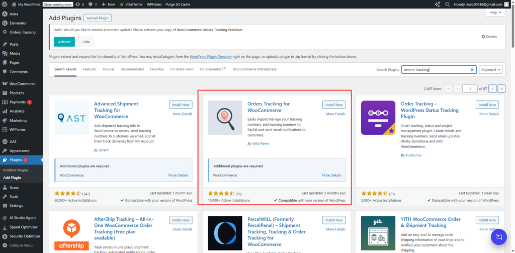Image resolution: width=515 pixels, height=253 pixels.
Task: Open the Howdy user account menu
Action: coord(481,4)
